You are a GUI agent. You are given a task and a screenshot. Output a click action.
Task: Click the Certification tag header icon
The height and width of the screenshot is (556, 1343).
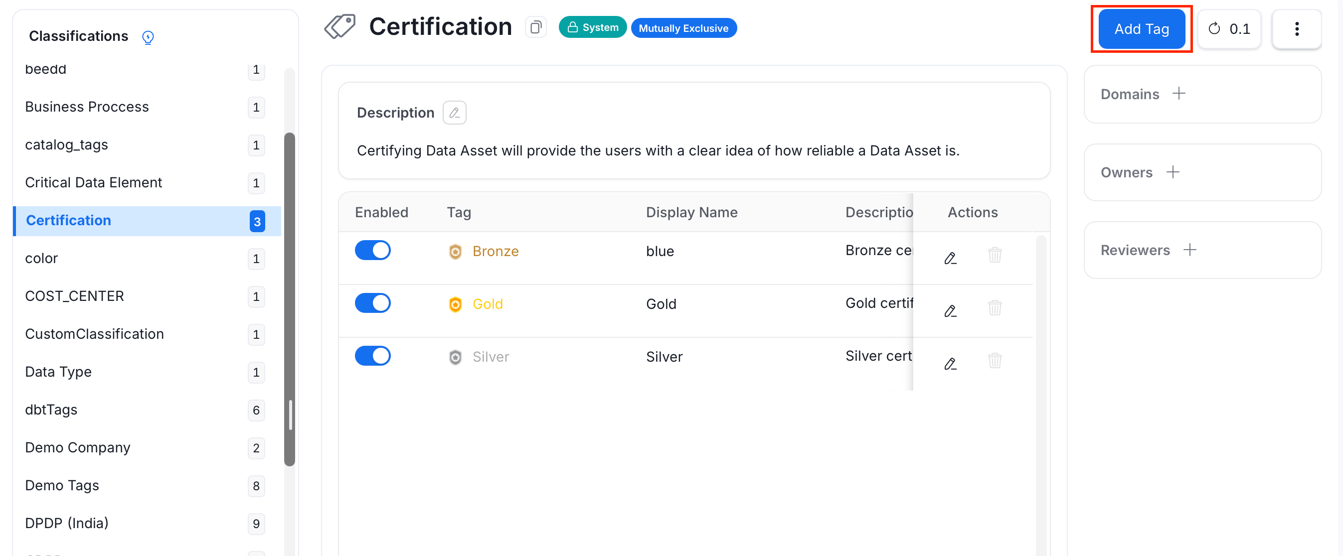[x=340, y=26]
